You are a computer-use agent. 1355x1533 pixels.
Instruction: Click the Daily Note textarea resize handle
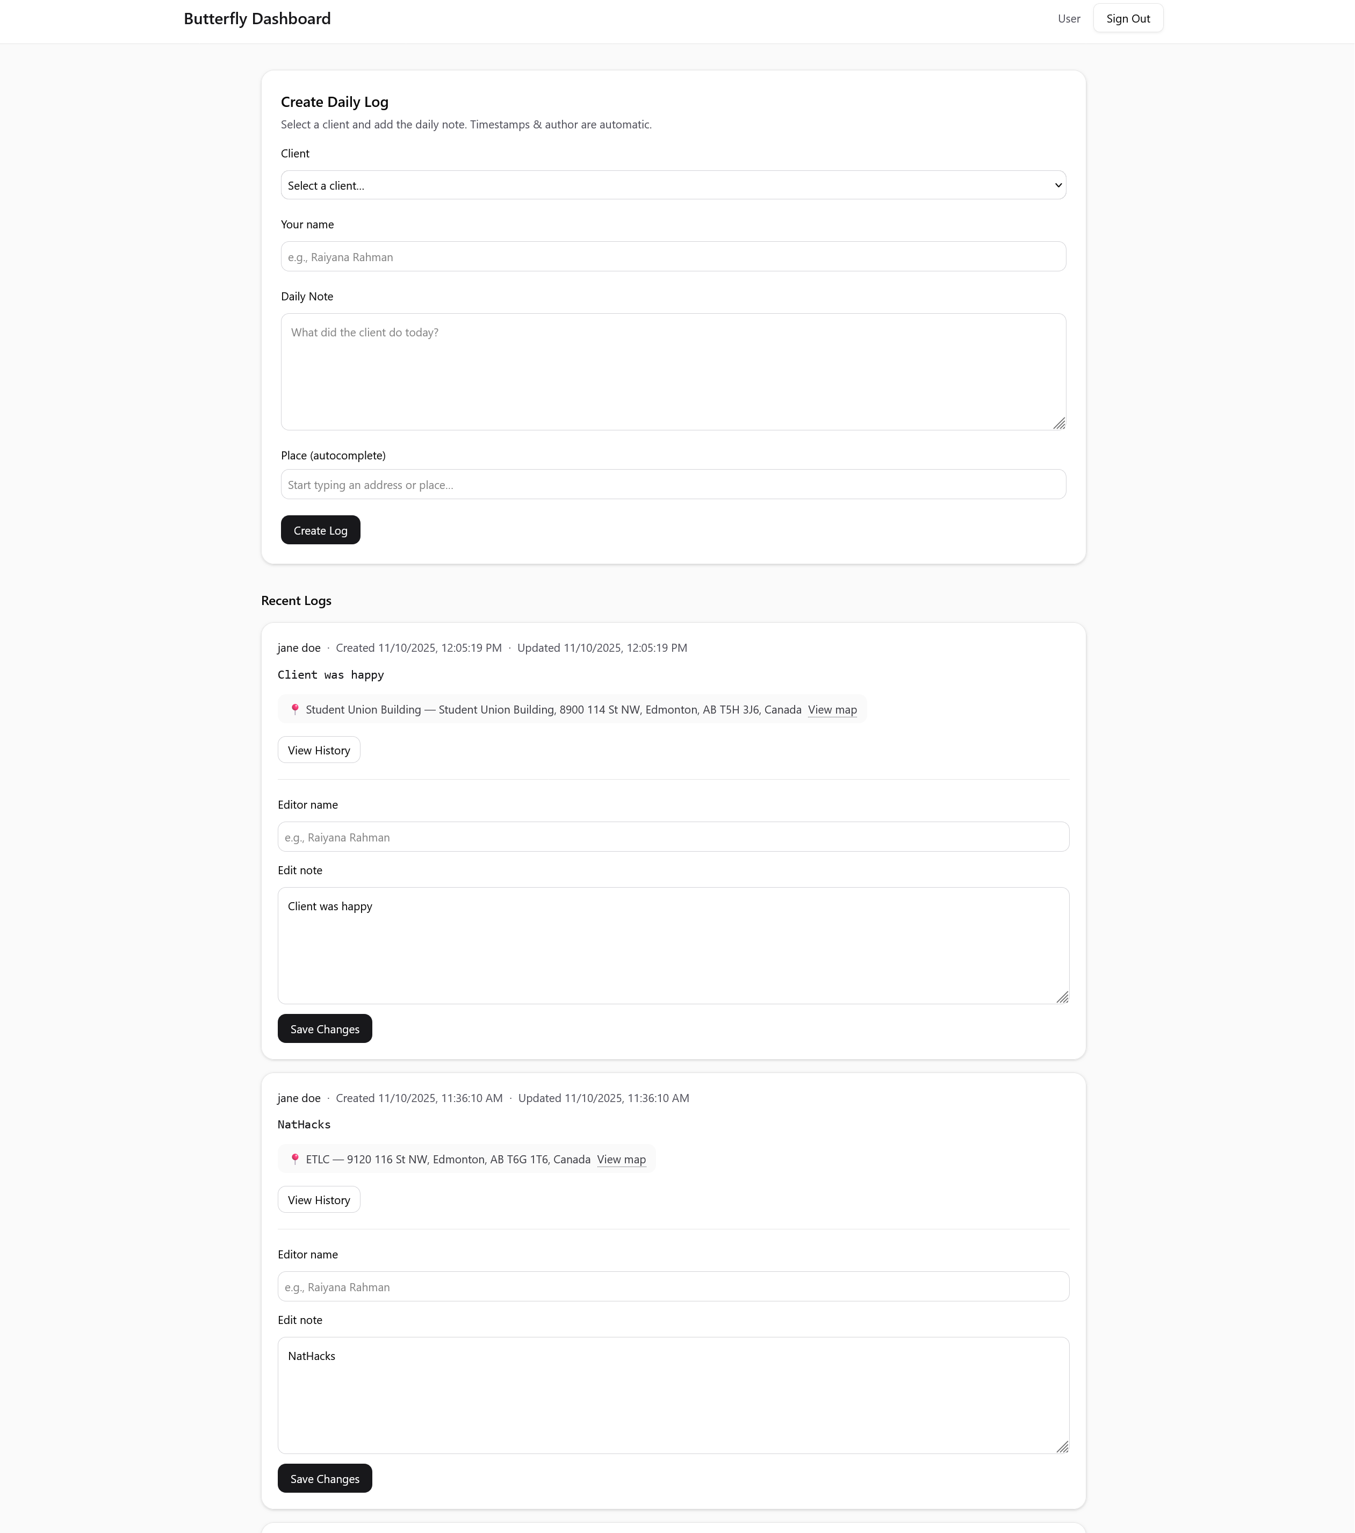coord(1059,424)
